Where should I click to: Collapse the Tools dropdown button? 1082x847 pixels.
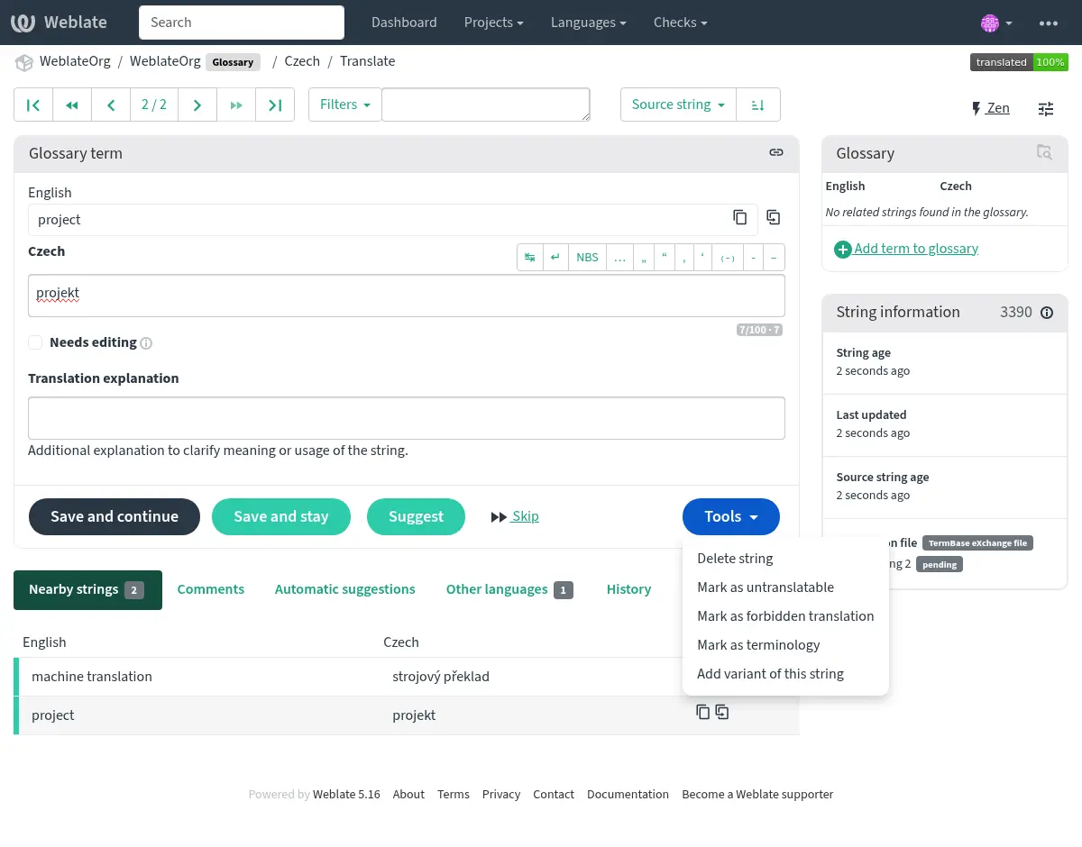click(x=730, y=516)
